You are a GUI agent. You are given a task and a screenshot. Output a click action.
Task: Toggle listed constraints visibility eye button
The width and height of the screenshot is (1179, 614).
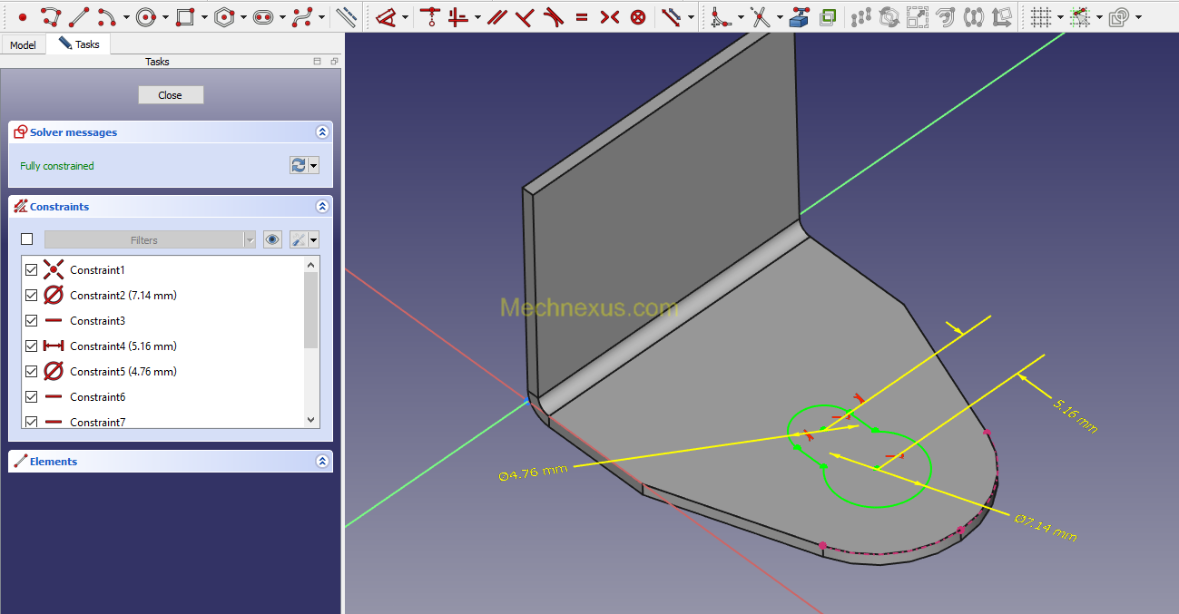click(272, 239)
